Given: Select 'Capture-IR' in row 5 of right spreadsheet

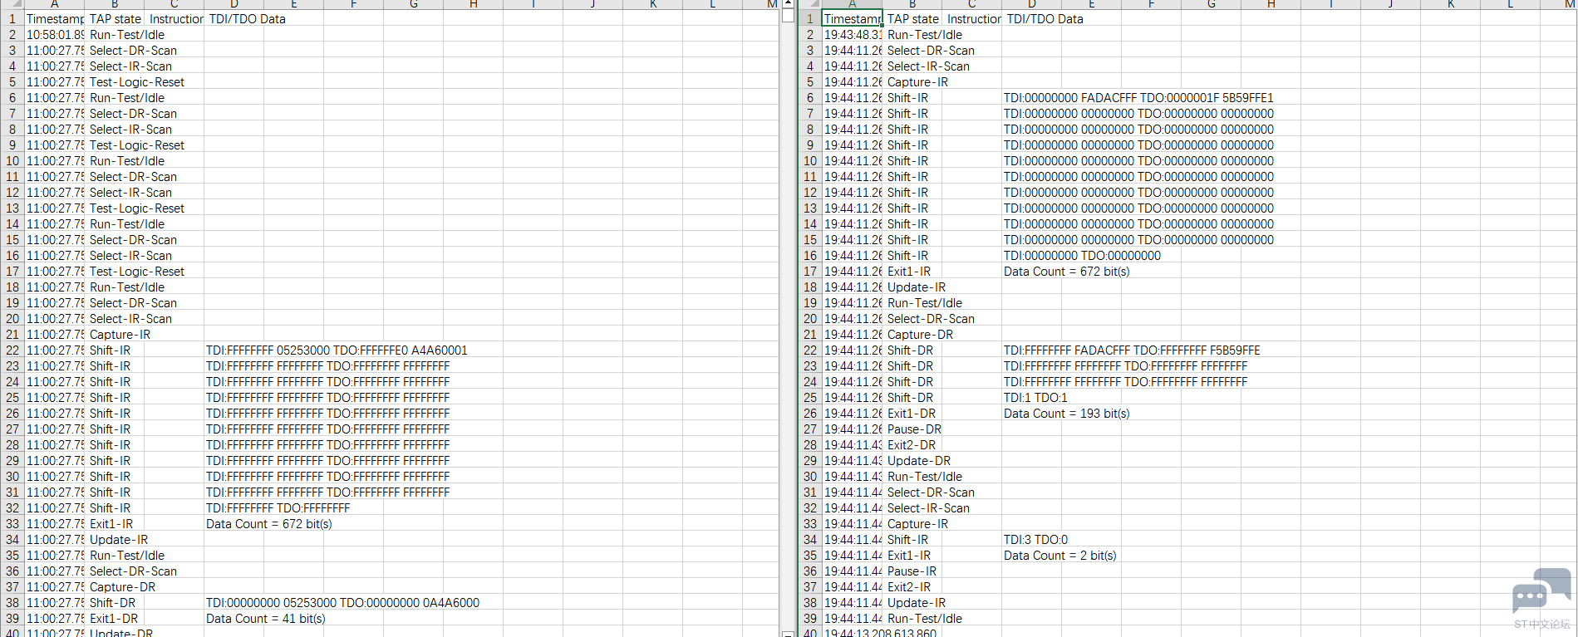Looking at the screenshot, I should (917, 81).
